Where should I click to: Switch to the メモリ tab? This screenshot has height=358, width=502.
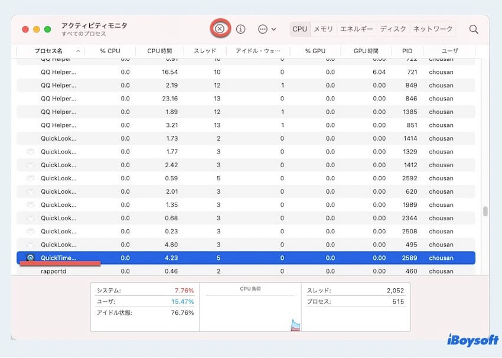click(x=323, y=29)
